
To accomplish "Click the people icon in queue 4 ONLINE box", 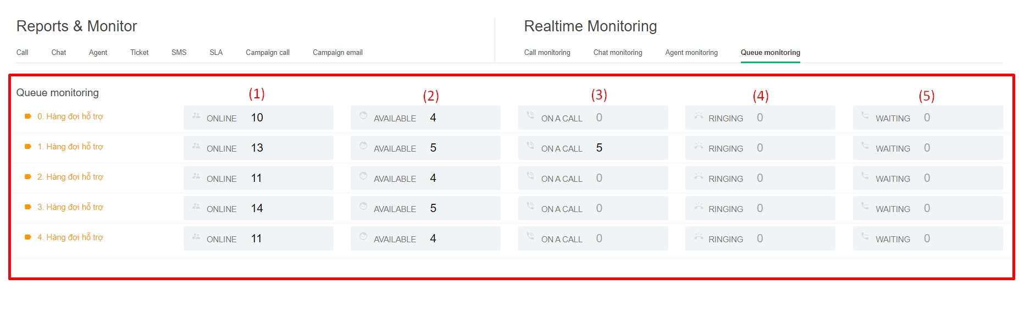I will 196,237.
